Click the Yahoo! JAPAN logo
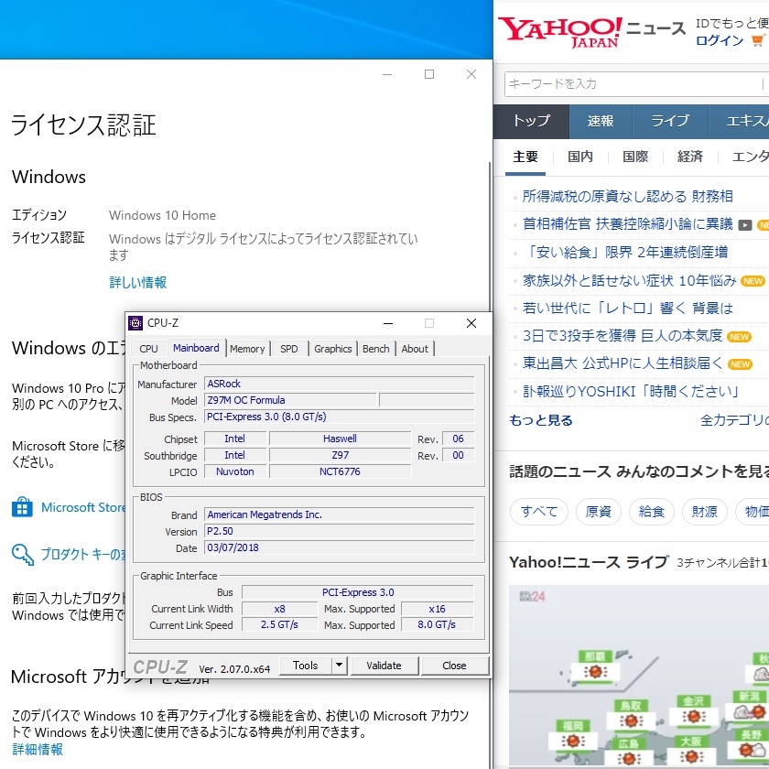This screenshot has height=769, width=769. point(560,31)
